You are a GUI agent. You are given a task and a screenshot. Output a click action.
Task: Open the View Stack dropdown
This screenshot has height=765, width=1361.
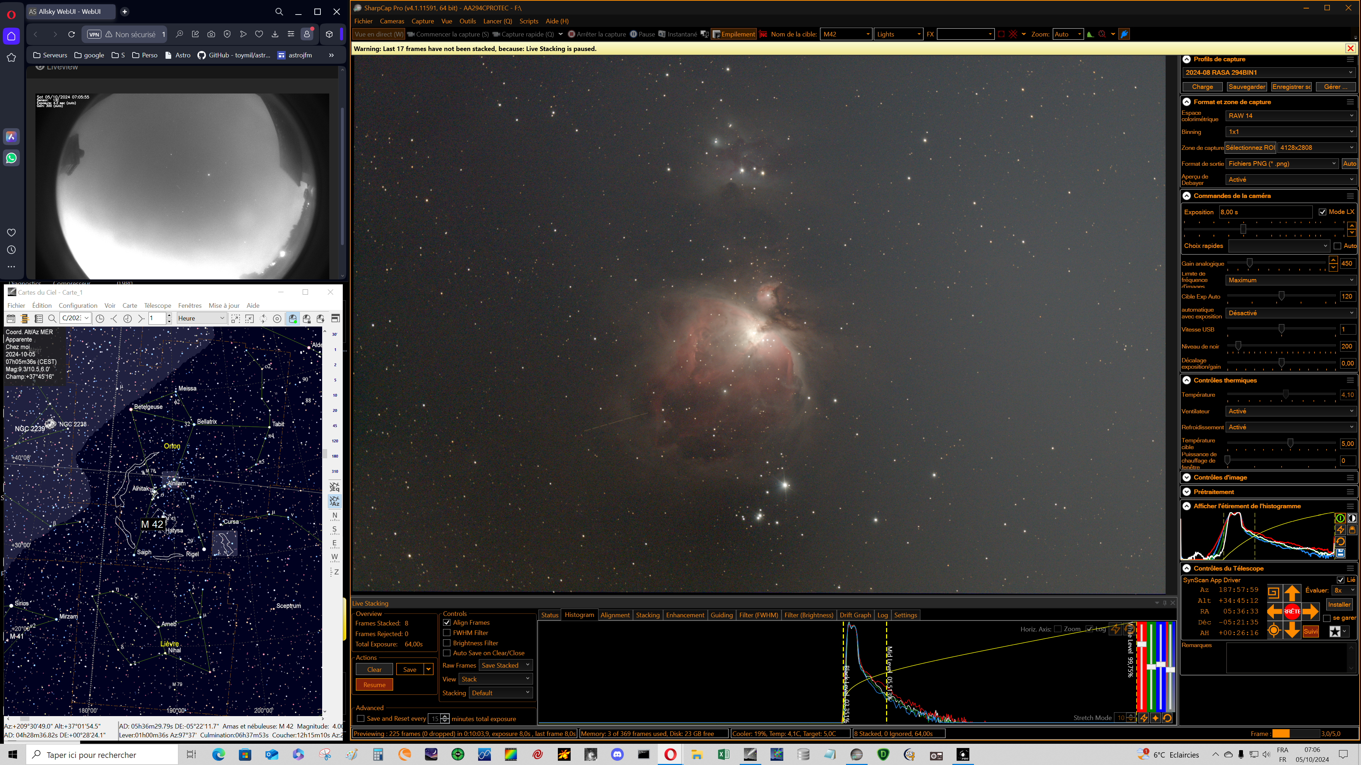(495, 679)
